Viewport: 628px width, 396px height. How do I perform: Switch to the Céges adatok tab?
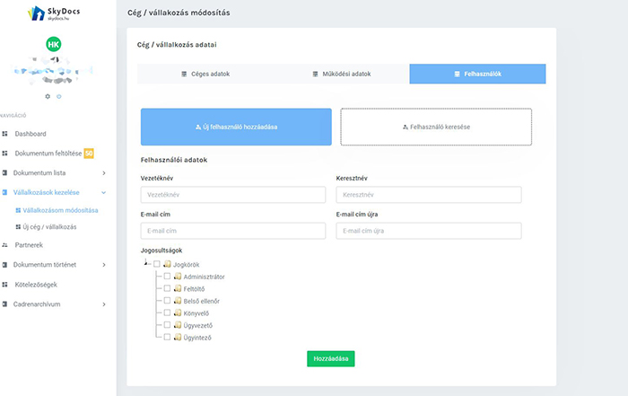(x=205, y=74)
